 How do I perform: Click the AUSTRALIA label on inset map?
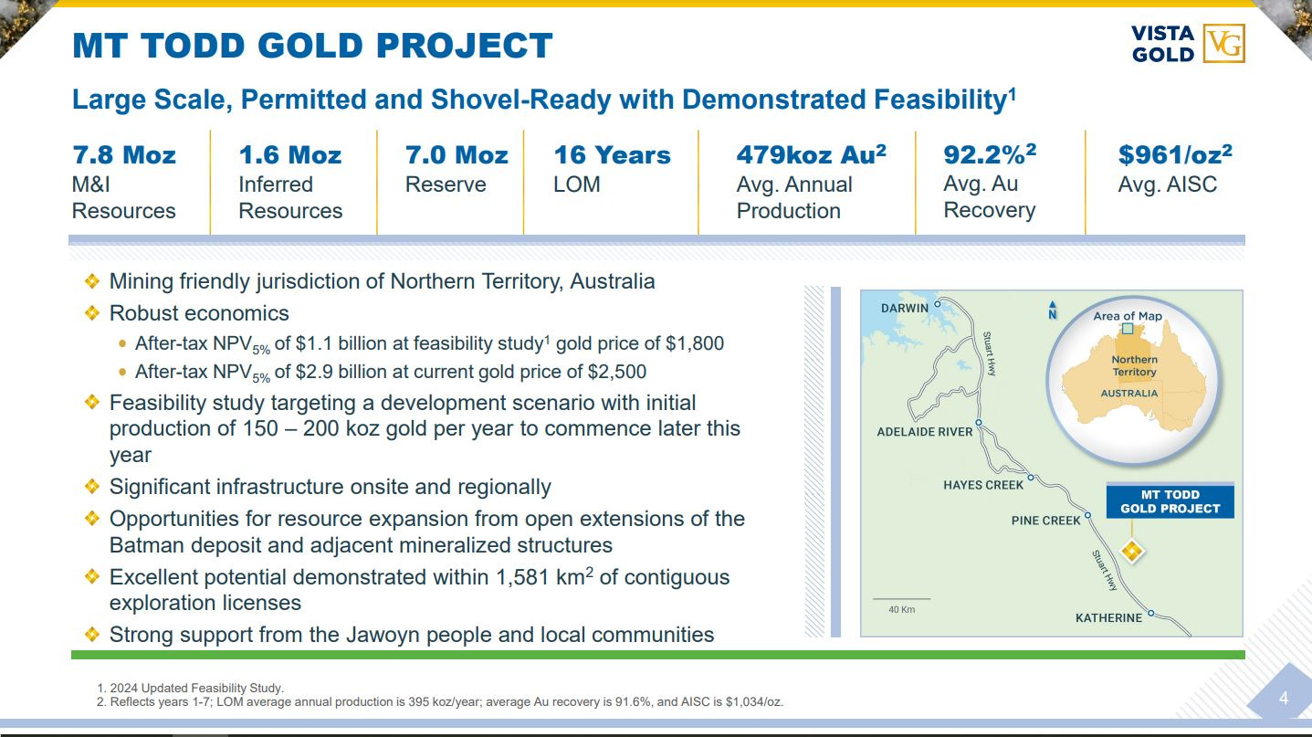tap(1129, 393)
